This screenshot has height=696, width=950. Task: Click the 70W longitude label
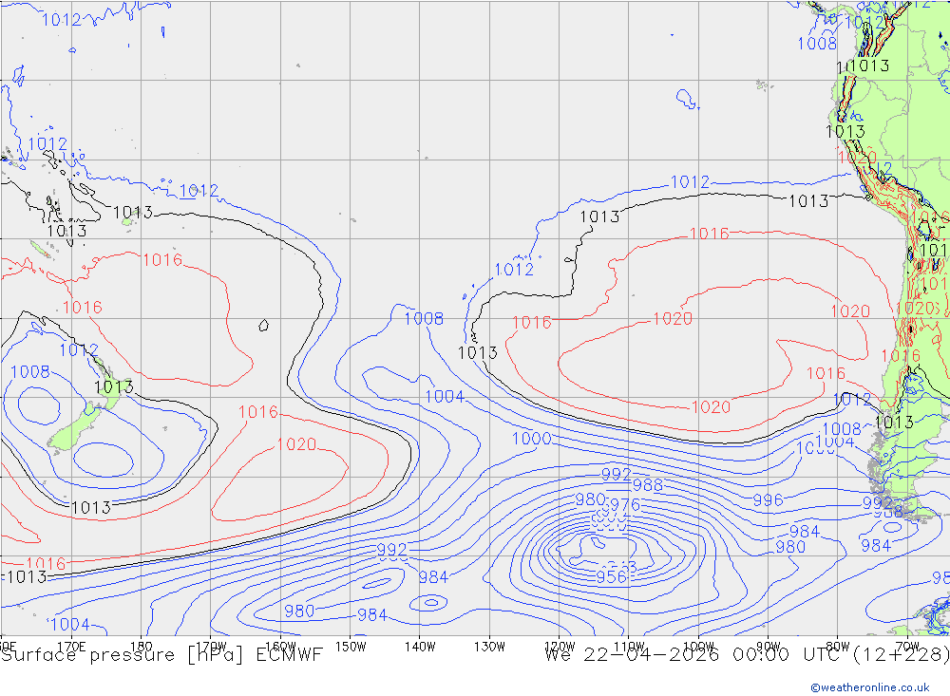pyautogui.click(x=907, y=647)
